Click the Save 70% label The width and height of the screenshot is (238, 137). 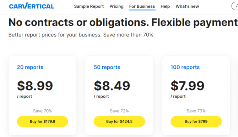[43, 111]
